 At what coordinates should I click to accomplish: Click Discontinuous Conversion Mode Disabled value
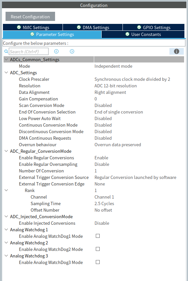(103, 132)
